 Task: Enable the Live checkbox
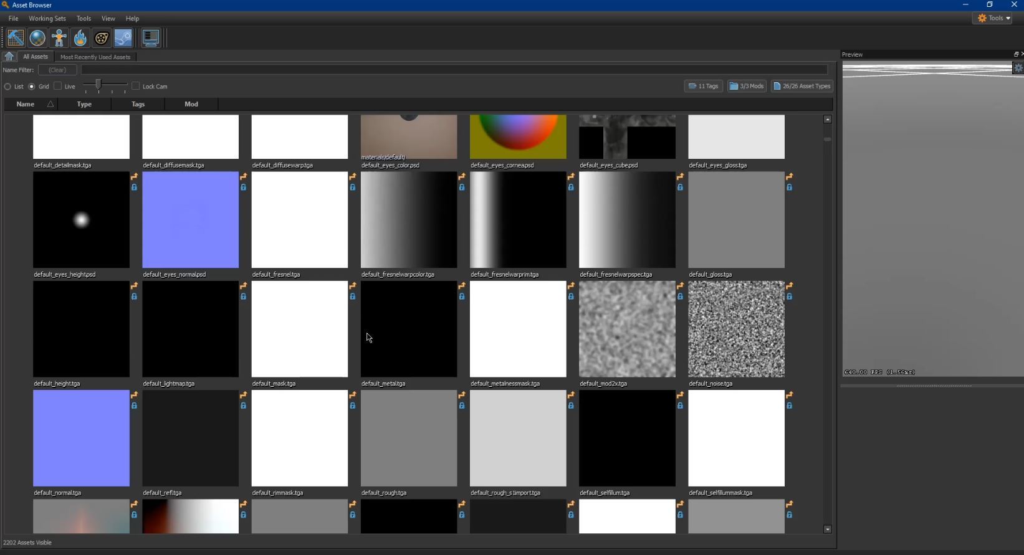(58, 86)
